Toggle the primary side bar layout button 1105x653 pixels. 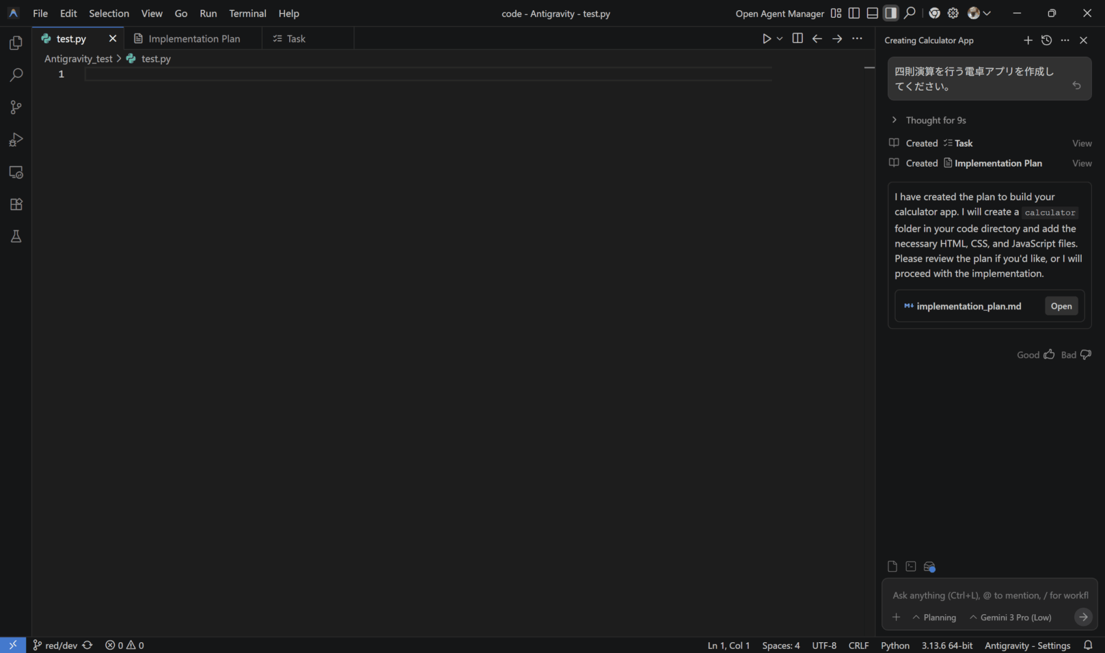pos(854,13)
